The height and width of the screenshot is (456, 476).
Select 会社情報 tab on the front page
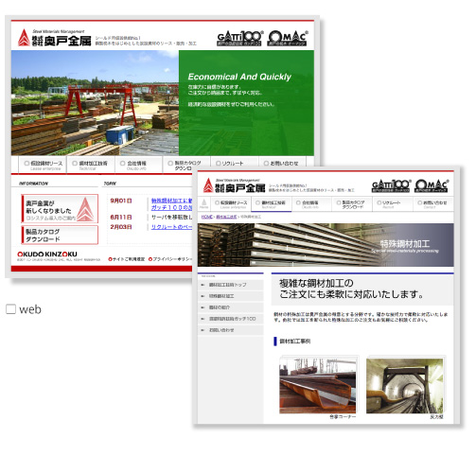pos(311,204)
